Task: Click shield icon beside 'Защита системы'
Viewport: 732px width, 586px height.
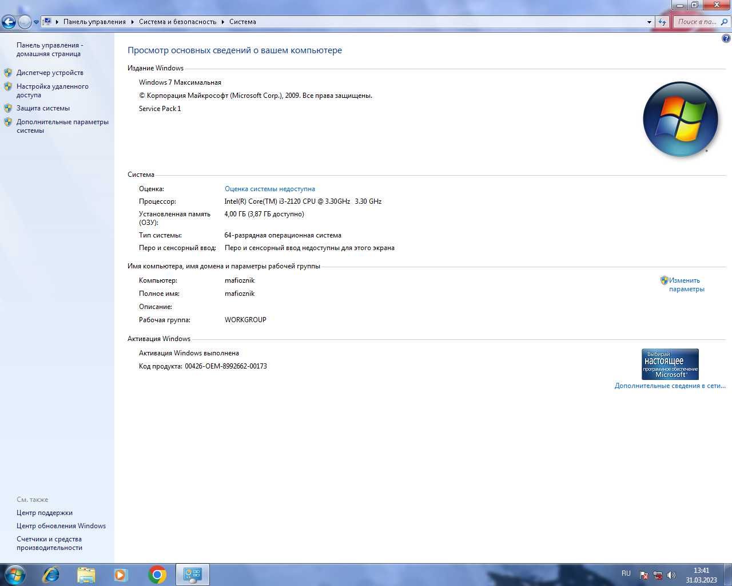Action: click(x=8, y=108)
